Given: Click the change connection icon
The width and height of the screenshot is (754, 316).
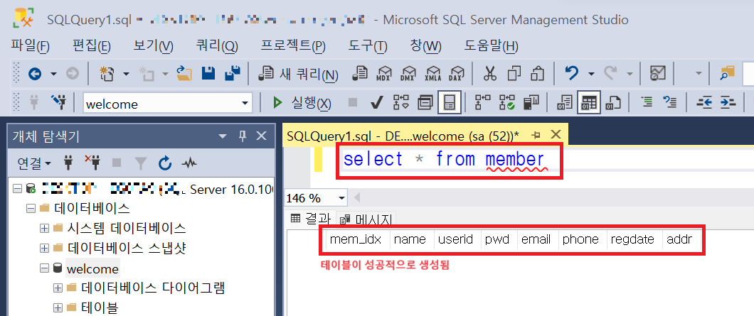Looking at the screenshot, I should point(58,102).
